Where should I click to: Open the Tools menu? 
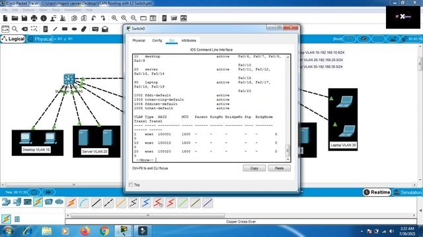(56, 10)
